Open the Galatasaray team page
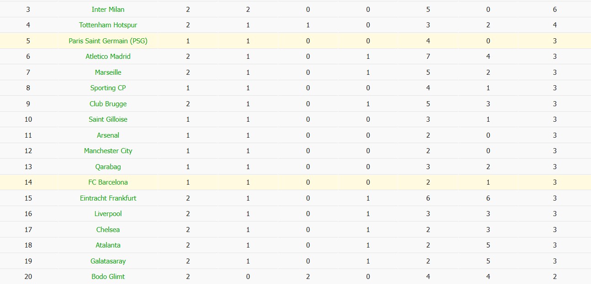Viewport: 591px width, 284px height. click(x=108, y=261)
